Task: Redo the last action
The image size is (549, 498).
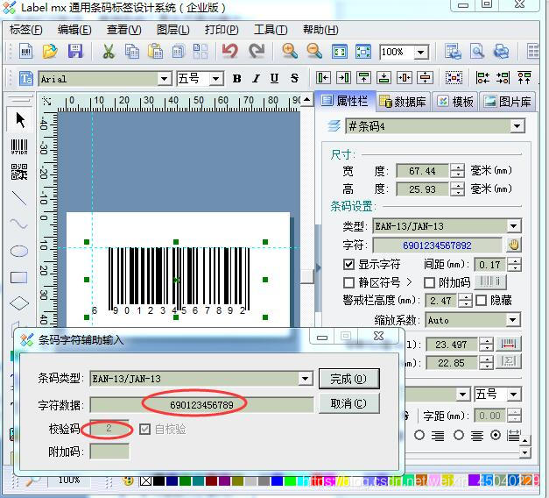Action: 257,52
